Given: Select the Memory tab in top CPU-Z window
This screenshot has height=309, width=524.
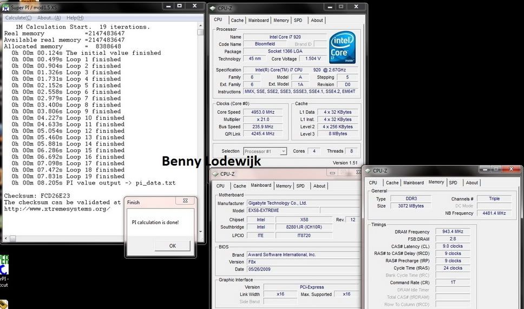Looking at the screenshot, I should pyautogui.click(x=281, y=21).
